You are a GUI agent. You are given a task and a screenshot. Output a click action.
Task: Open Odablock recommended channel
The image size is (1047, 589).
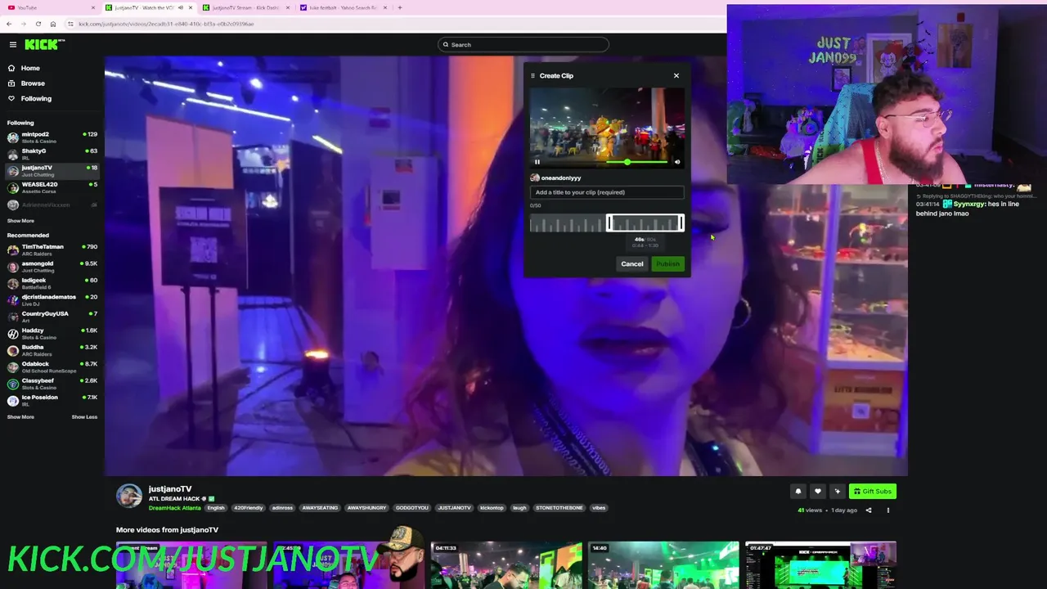[x=52, y=366]
